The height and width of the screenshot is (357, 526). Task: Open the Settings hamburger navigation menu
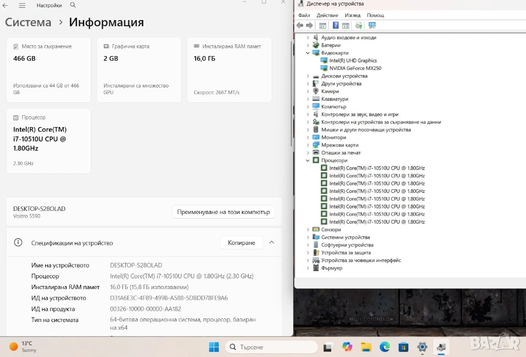tap(22, 5)
